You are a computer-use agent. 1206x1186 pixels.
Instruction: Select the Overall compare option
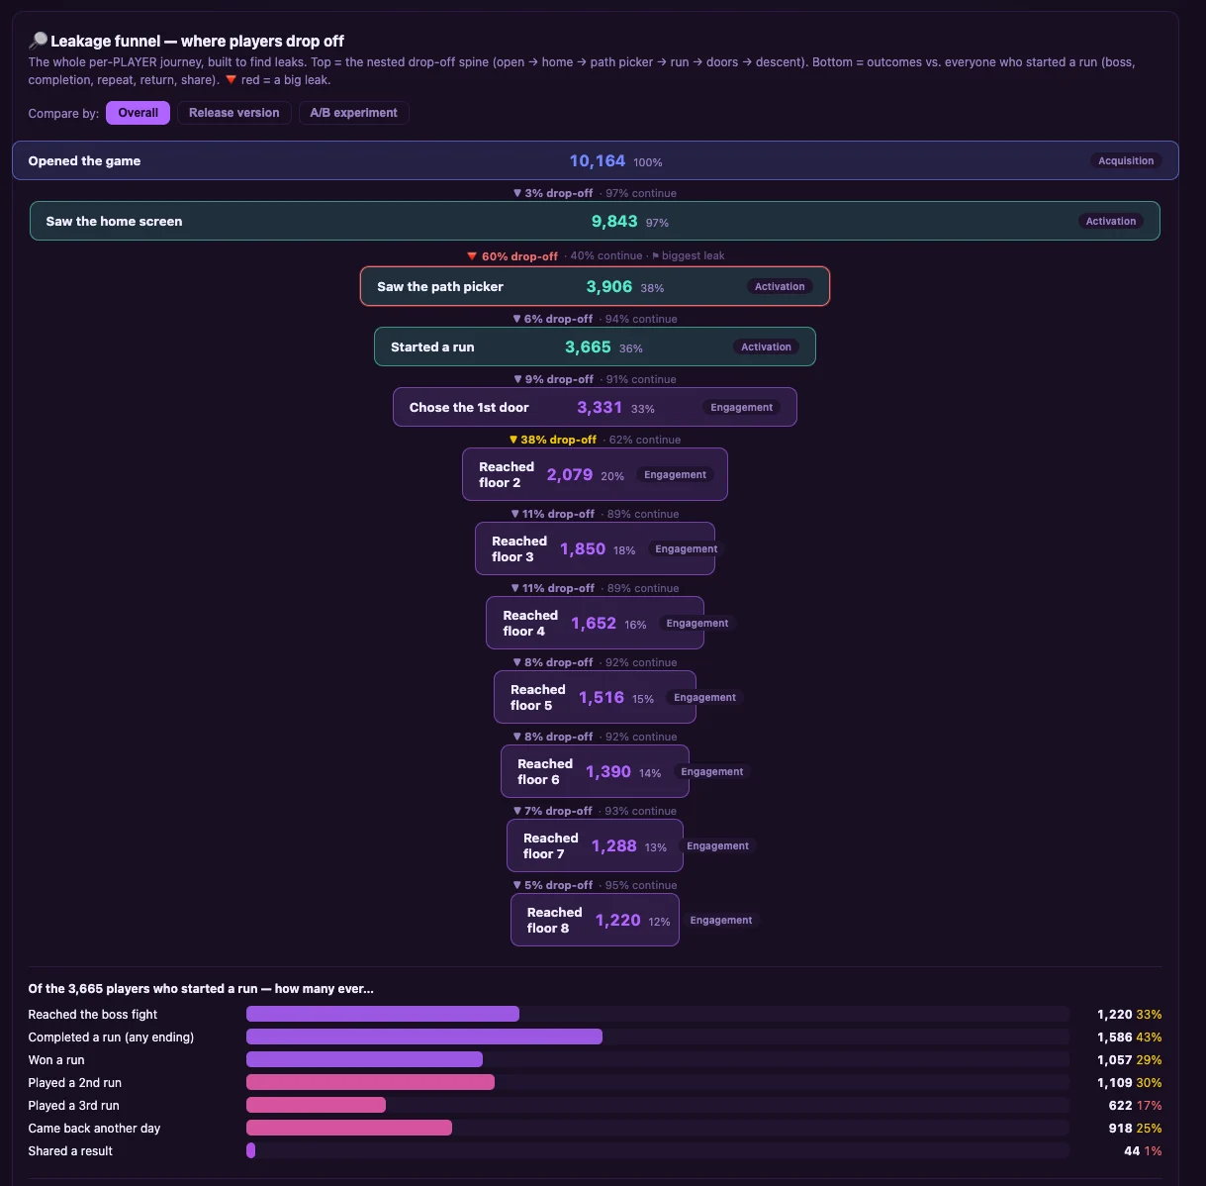coord(138,113)
